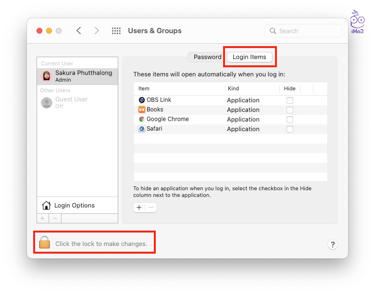
Task: Select the Safari compass icon
Action: tap(142, 129)
